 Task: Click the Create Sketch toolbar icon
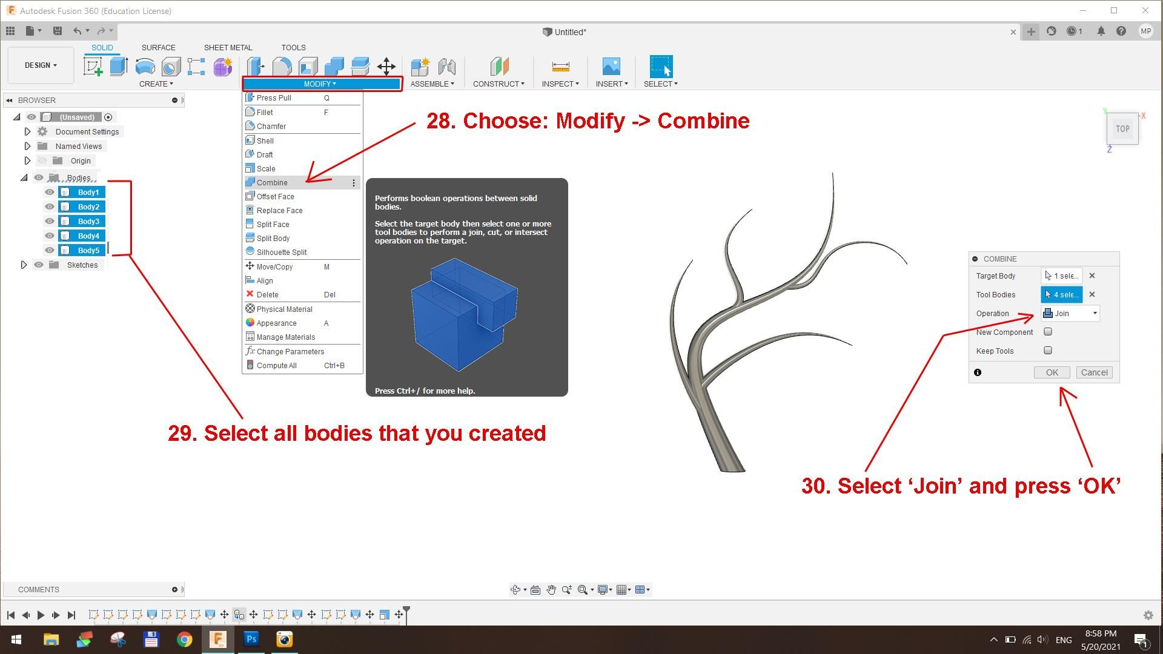tap(93, 67)
